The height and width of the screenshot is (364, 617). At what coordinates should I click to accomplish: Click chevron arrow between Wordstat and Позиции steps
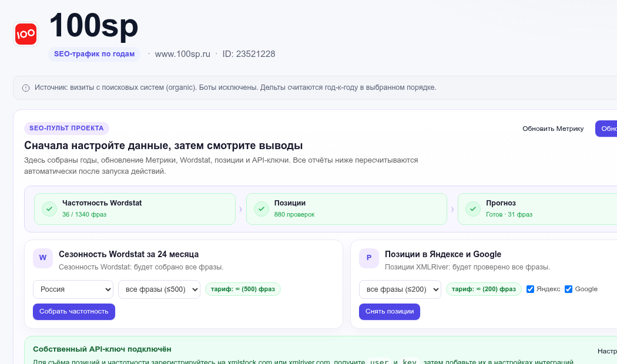241,209
